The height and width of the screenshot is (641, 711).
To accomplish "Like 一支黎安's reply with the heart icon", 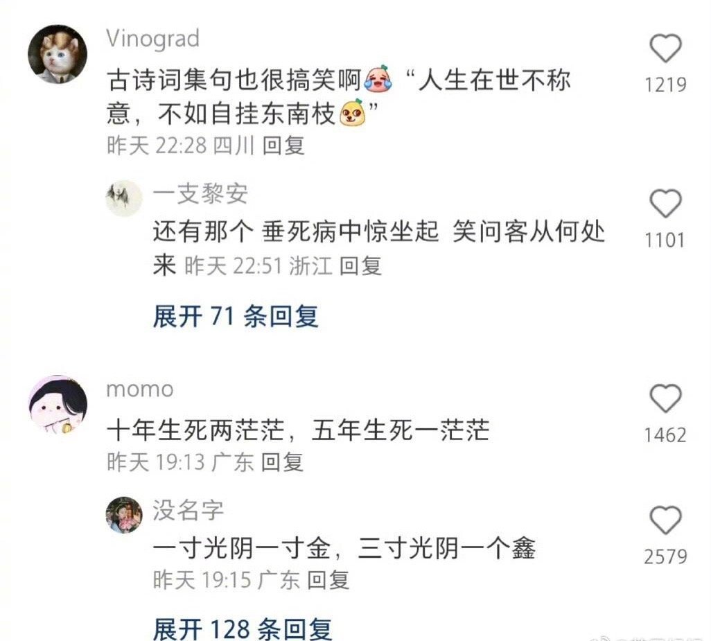I will click(x=665, y=204).
